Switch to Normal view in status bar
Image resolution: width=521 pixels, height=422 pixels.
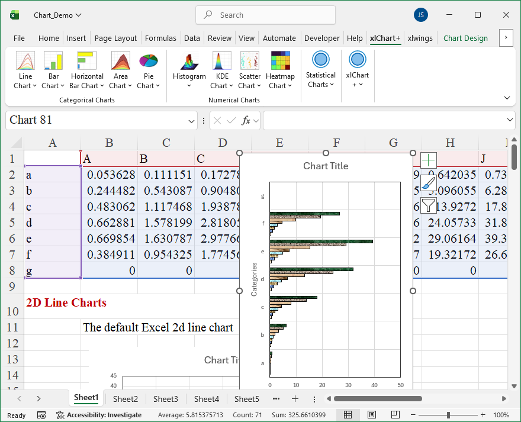(x=348, y=415)
